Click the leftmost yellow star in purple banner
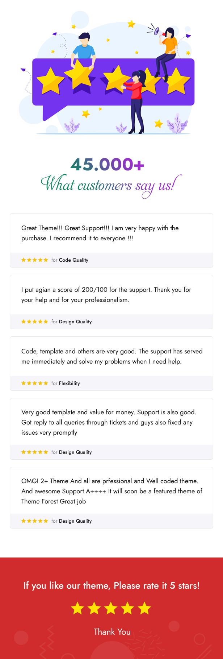 [x=50, y=81]
